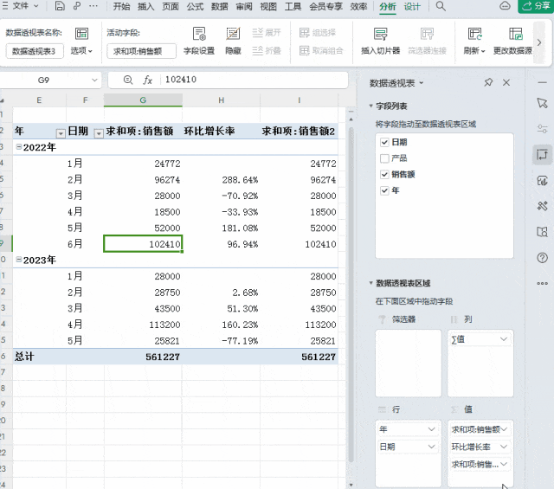Viewport: 554px width, 489px height.
Task: Click the green 分享 share button
Action: (536, 6)
